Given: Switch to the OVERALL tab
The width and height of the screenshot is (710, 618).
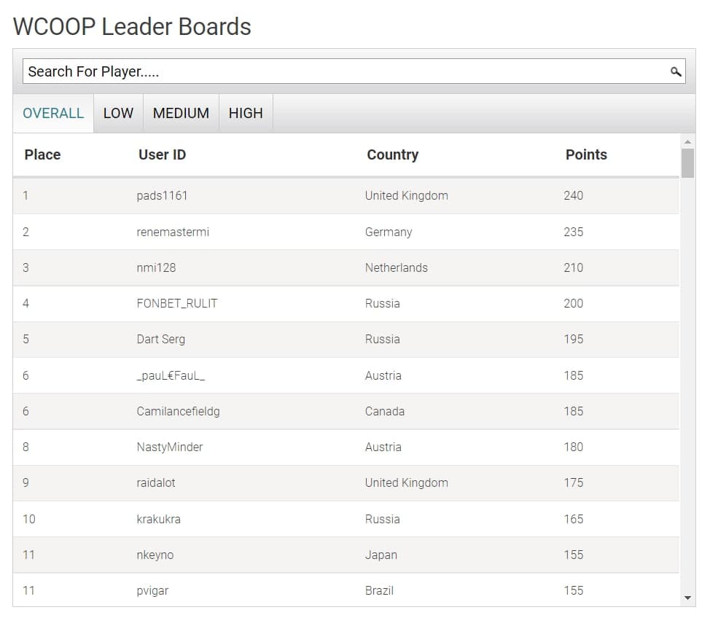Looking at the screenshot, I should point(53,113).
